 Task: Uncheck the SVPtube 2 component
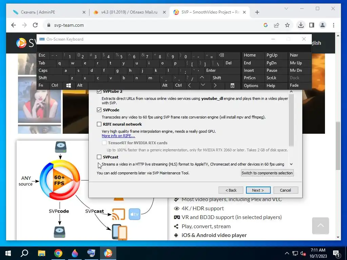point(99,91)
